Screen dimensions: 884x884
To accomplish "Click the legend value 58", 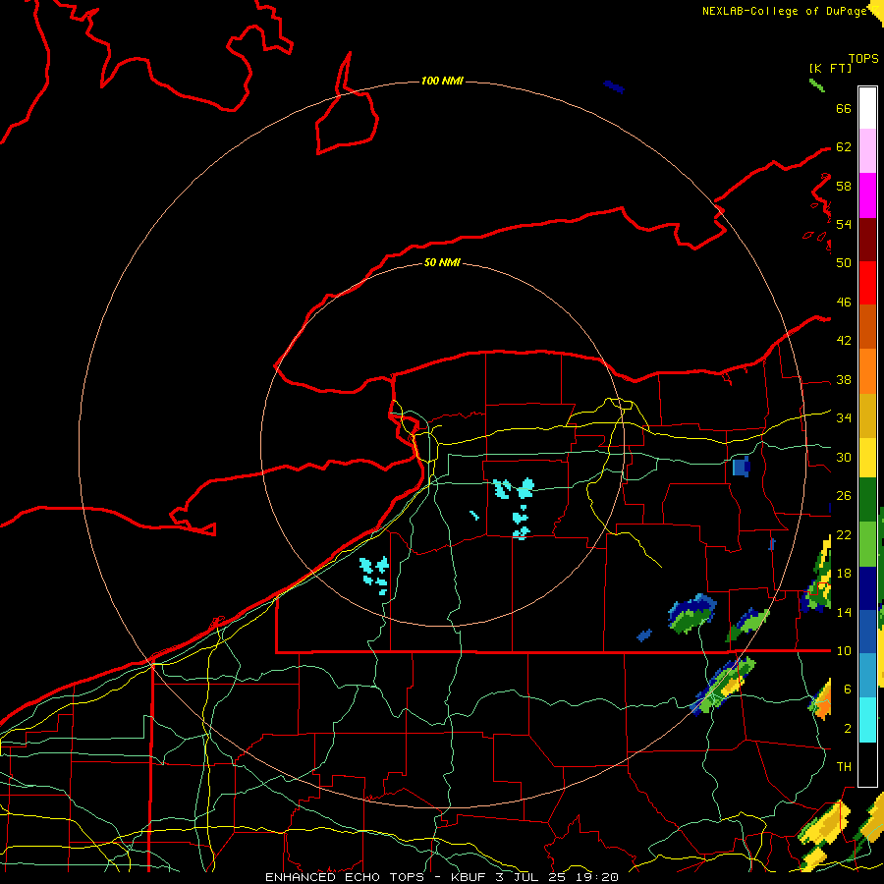I will pyautogui.click(x=844, y=186).
